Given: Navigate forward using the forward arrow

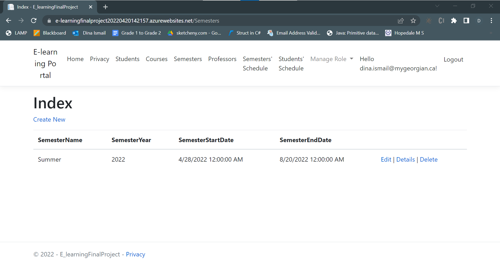Looking at the screenshot, I should [x=21, y=21].
